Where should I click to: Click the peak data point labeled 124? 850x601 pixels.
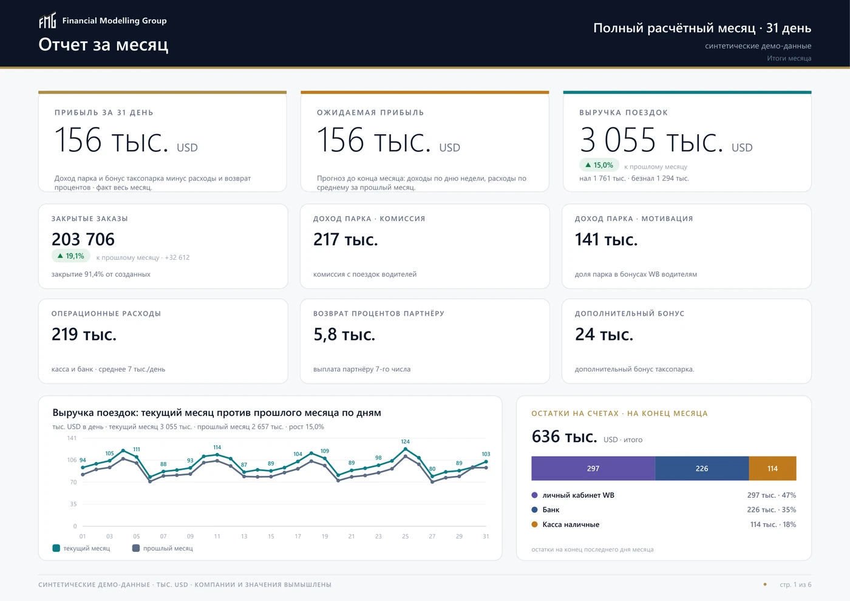(x=405, y=449)
